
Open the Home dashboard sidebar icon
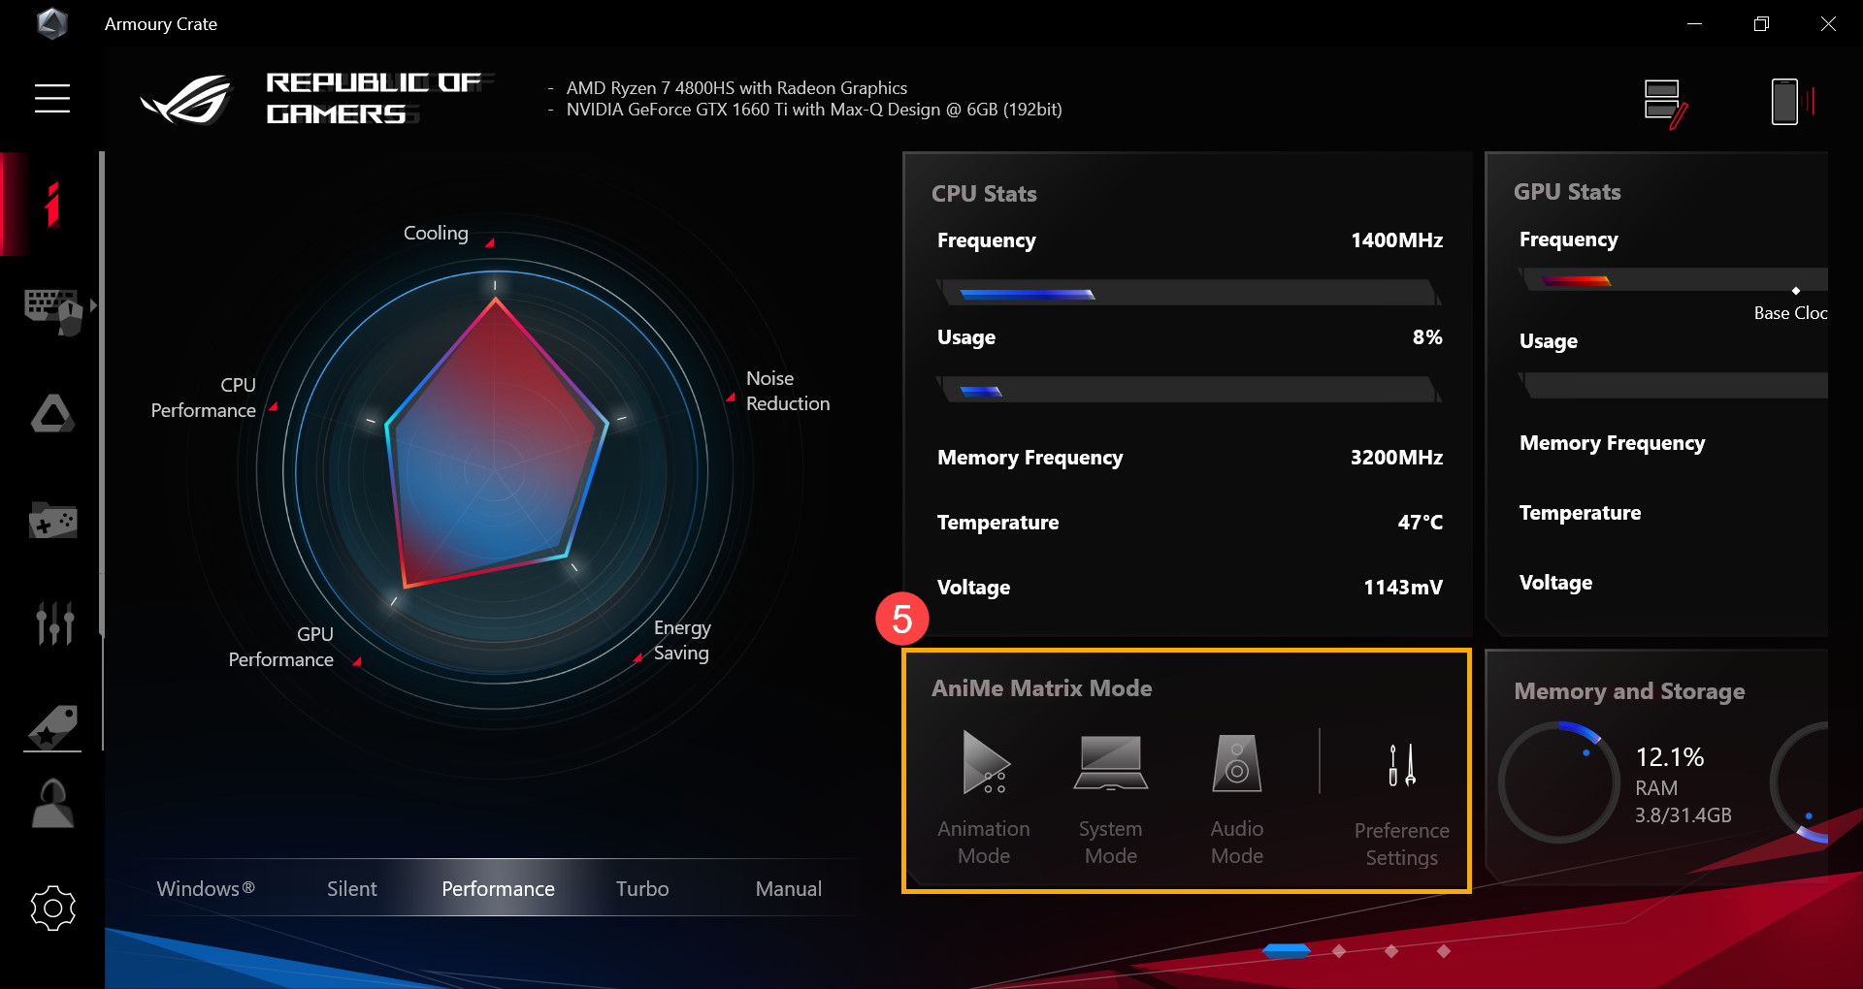pos(52,205)
